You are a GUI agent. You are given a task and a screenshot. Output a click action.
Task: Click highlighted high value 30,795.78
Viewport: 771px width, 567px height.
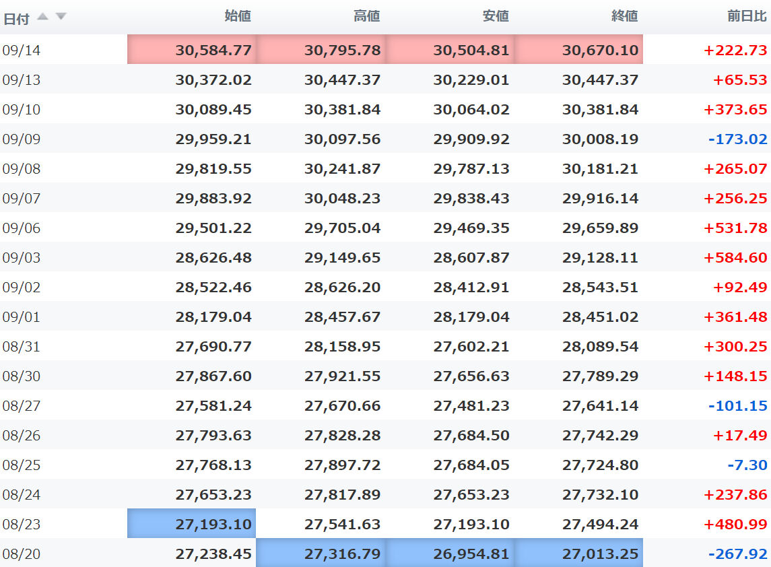(342, 50)
